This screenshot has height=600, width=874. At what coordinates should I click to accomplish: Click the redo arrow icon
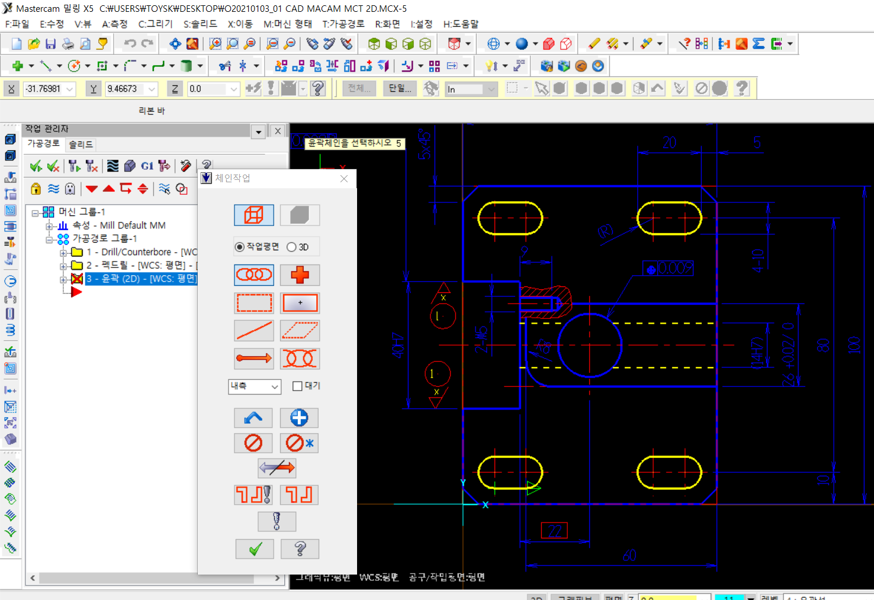148,44
